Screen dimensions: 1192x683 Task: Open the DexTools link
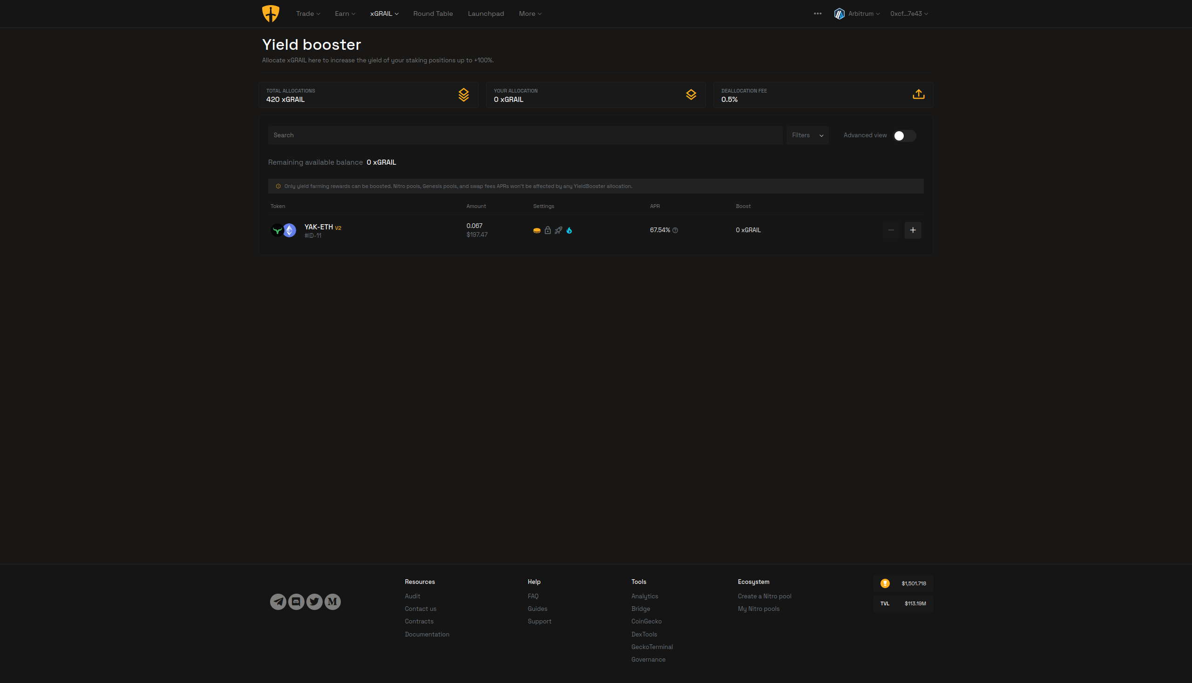(643, 634)
